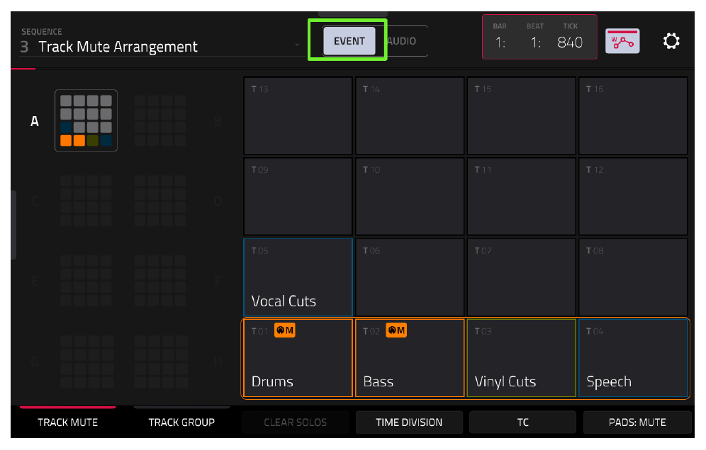Mute the Drums track pad
Image resolution: width=706 pixels, height=450 pixels.
click(x=298, y=358)
